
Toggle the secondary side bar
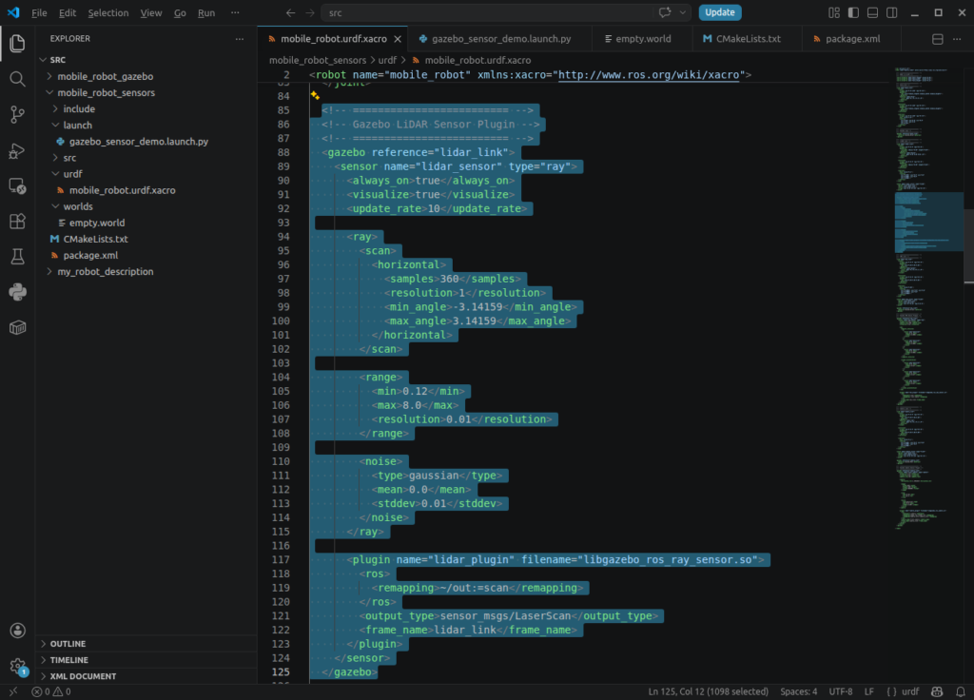pos(892,12)
